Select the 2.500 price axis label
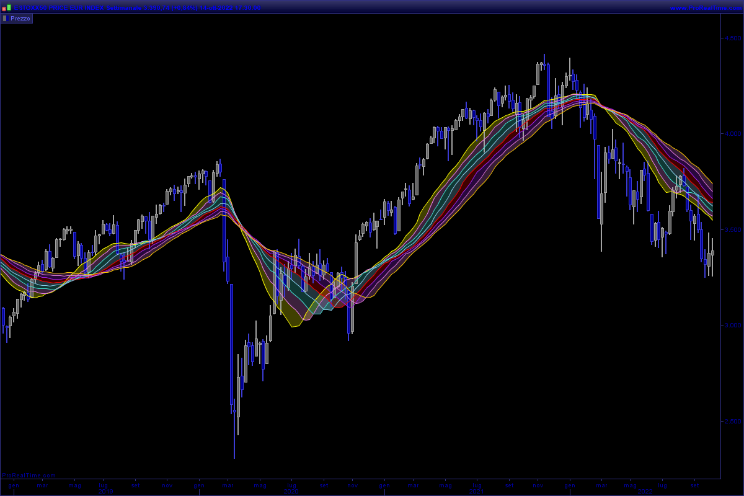 732,422
